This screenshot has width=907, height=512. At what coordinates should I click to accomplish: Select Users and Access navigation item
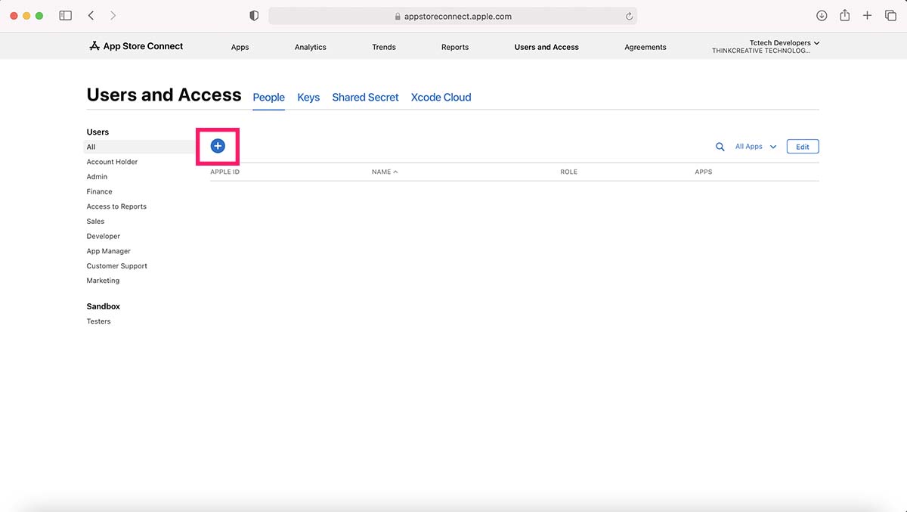click(x=546, y=47)
